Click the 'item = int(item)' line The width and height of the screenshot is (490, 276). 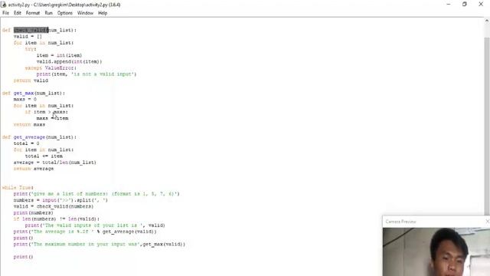pos(59,55)
